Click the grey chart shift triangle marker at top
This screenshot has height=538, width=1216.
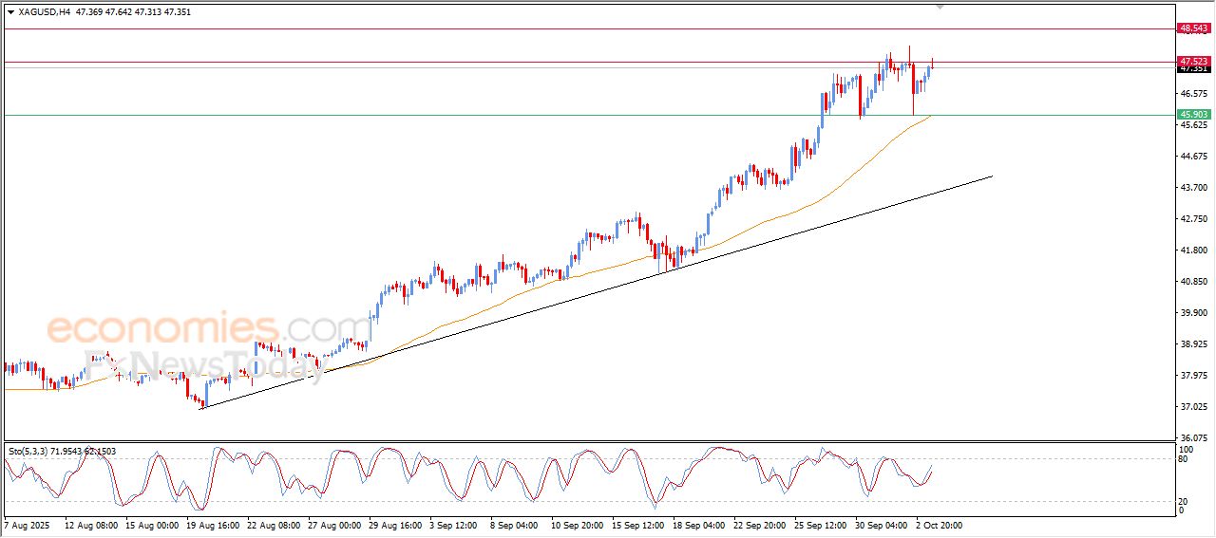940,7
